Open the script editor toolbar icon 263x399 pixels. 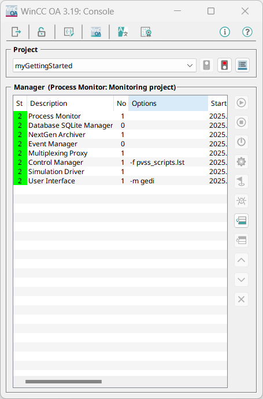[x=69, y=32]
